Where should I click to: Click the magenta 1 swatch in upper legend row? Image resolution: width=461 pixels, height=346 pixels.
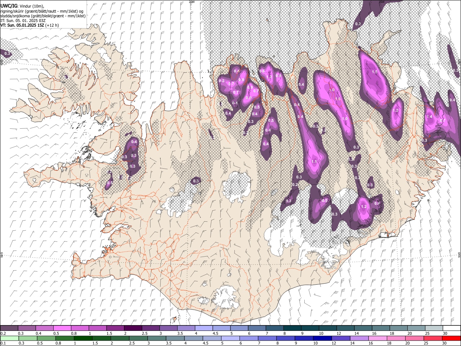click(97, 328)
